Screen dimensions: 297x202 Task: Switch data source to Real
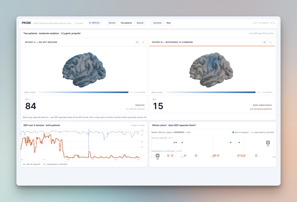168,23
